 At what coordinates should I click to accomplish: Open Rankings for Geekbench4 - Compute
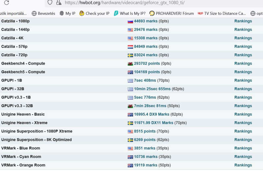pos(243,64)
